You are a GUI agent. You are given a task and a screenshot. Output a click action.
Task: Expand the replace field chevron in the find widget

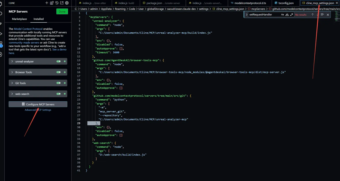[x=246, y=15]
